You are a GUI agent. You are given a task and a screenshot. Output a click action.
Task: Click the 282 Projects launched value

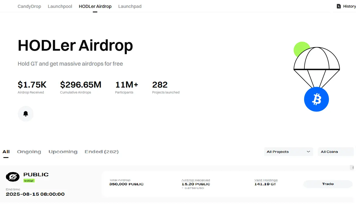(x=160, y=84)
